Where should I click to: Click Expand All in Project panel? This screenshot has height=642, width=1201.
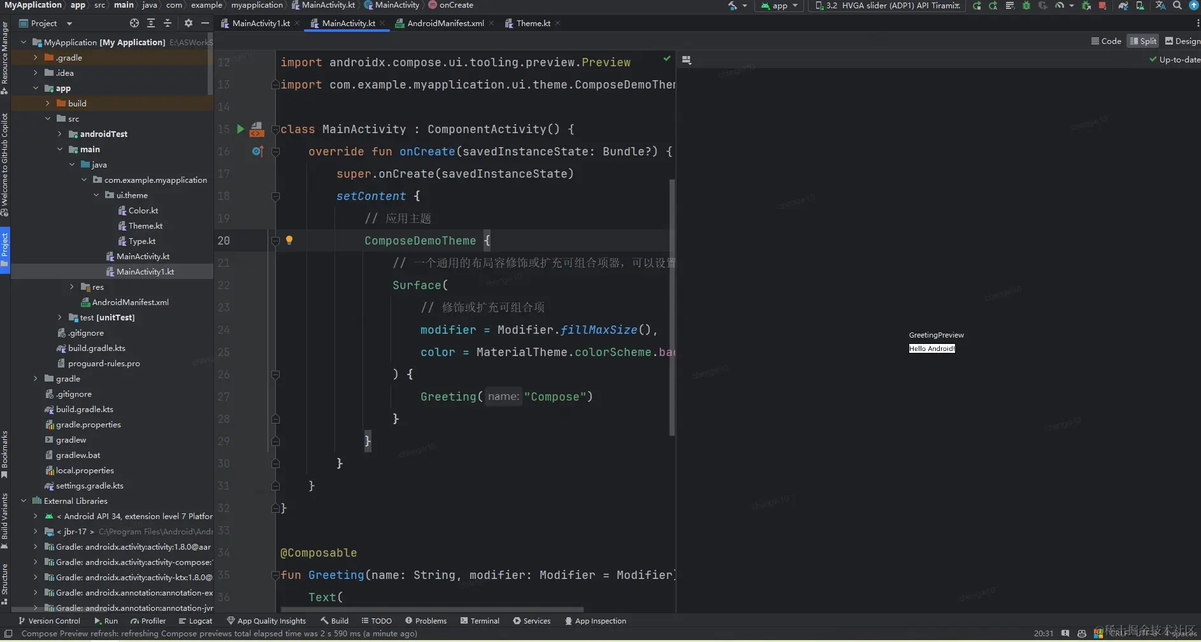tap(151, 23)
